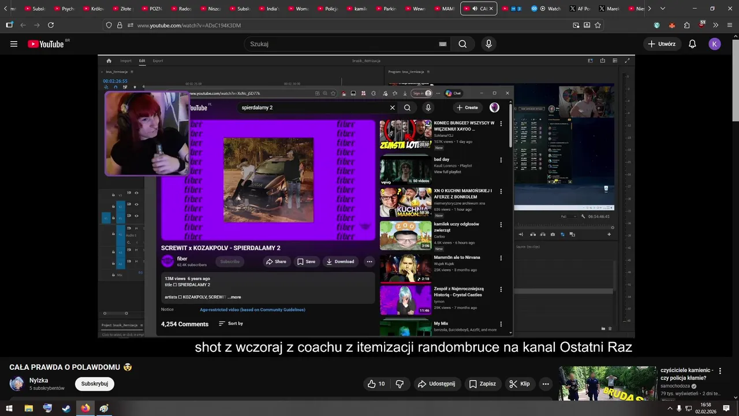Image resolution: width=739 pixels, height=416 pixels.
Task: Go forward with the browser forward arrow
Action: point(37,25)
